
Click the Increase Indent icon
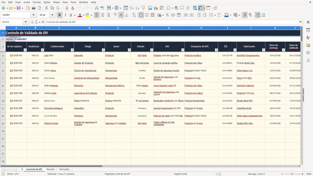tap(199, 15)
